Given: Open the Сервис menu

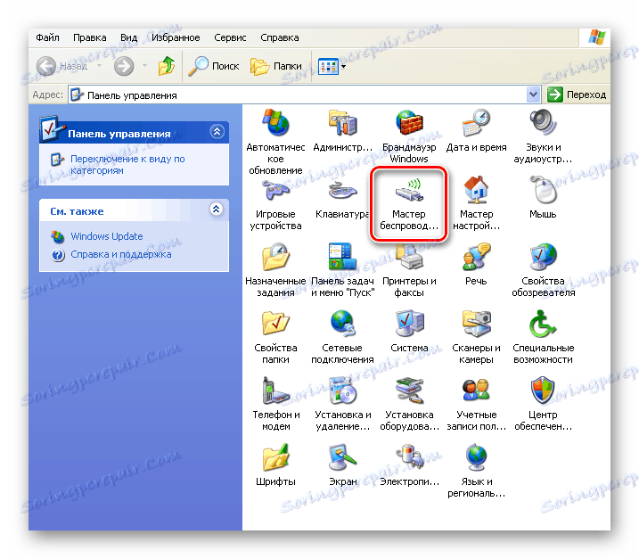Looking at the screenshot, I should [x=230, y=37].
